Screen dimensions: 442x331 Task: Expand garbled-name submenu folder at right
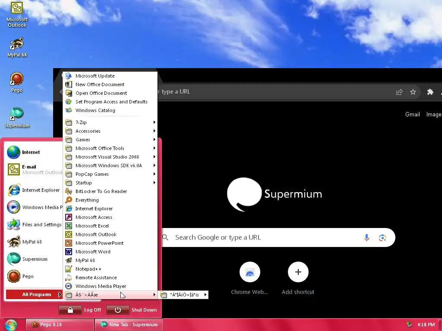pyautogui.click(x=183, y=295)
